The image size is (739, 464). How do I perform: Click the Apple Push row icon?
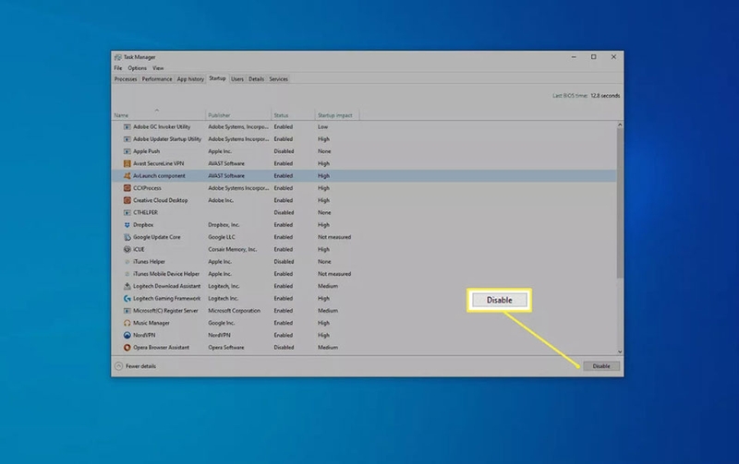coord(127,151)
